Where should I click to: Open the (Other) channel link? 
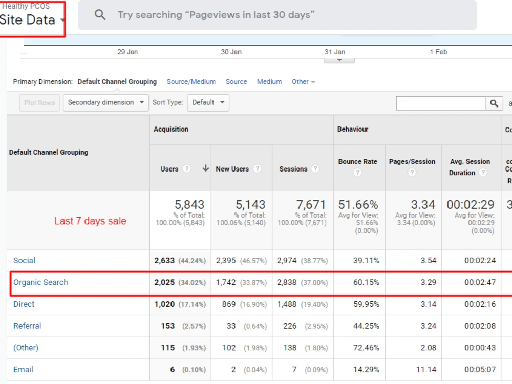(x=26, y=348)
